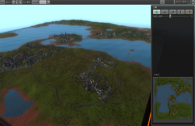This screenshot has width=195, height=126.
Task: Select the buildings placement tool
Action: pyautogui.click(x=181, y=12)
